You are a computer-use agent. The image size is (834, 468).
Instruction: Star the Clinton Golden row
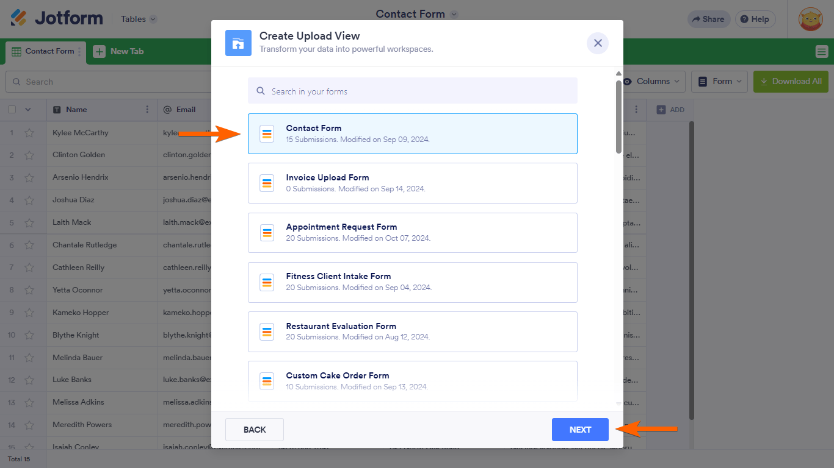[x=29, y=155]
